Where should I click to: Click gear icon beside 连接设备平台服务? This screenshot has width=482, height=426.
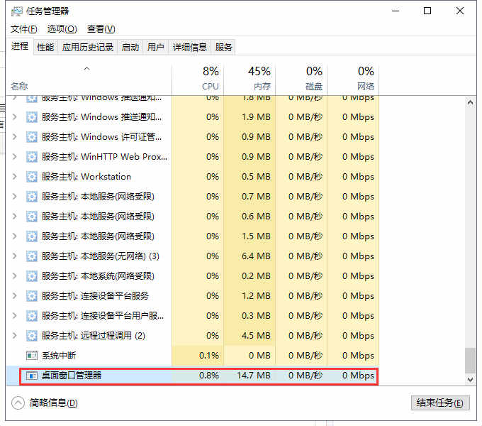pos(32,296)
